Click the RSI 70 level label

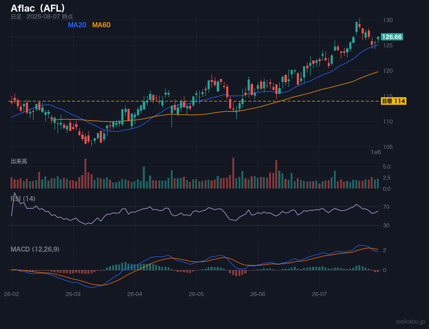(386, 207)
